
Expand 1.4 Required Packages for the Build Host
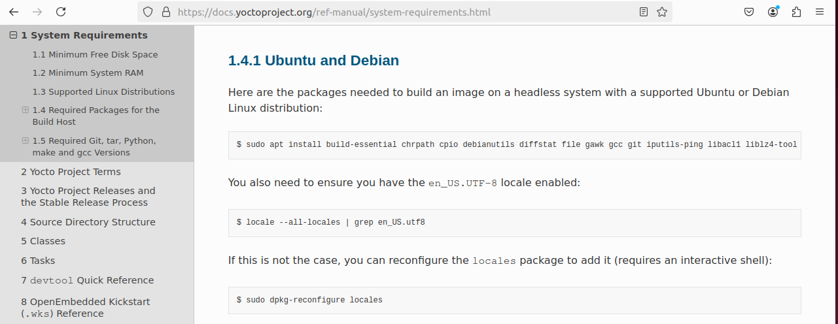(x=26, y=110)
